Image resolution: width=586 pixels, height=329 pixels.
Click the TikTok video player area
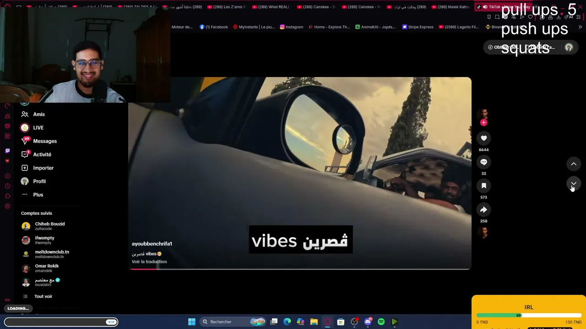click(300, 173)
